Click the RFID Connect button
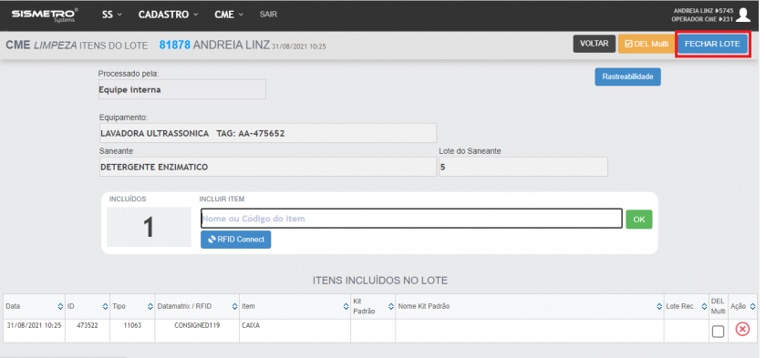 pos(235,240)
